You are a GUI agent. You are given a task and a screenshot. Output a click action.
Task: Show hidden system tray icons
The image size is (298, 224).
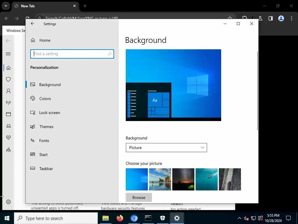click(240, 218)
